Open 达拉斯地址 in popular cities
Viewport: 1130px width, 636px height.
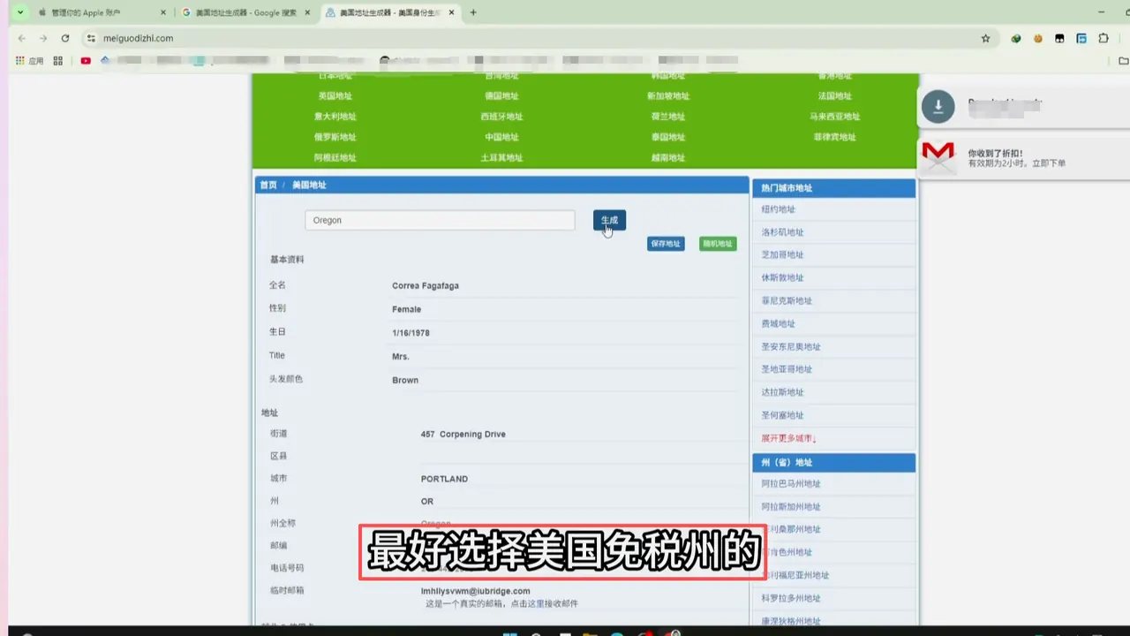click(x=783, y=392)
